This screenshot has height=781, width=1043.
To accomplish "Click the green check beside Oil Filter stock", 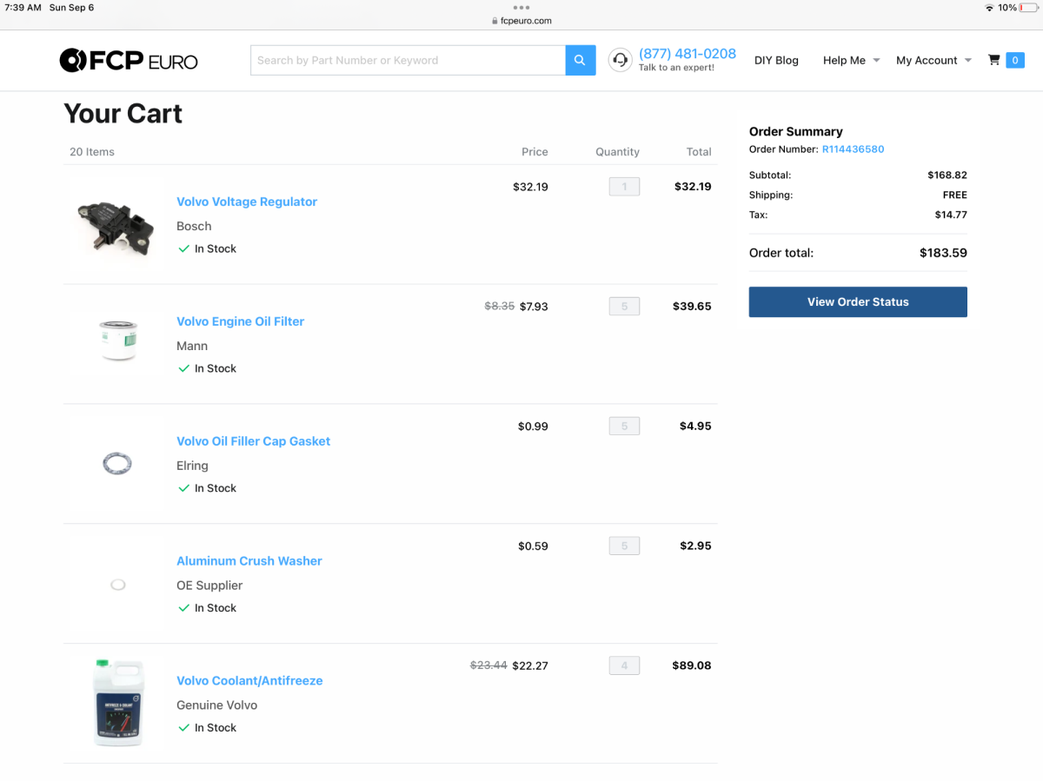I will [x=183, y=368].
